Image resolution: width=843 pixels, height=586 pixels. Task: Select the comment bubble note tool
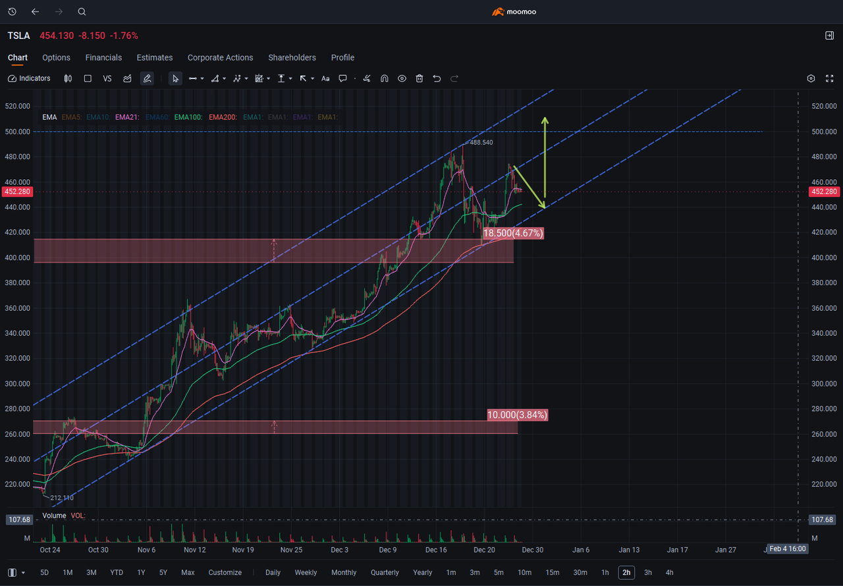pyautogui.click(x=342, y=78)
